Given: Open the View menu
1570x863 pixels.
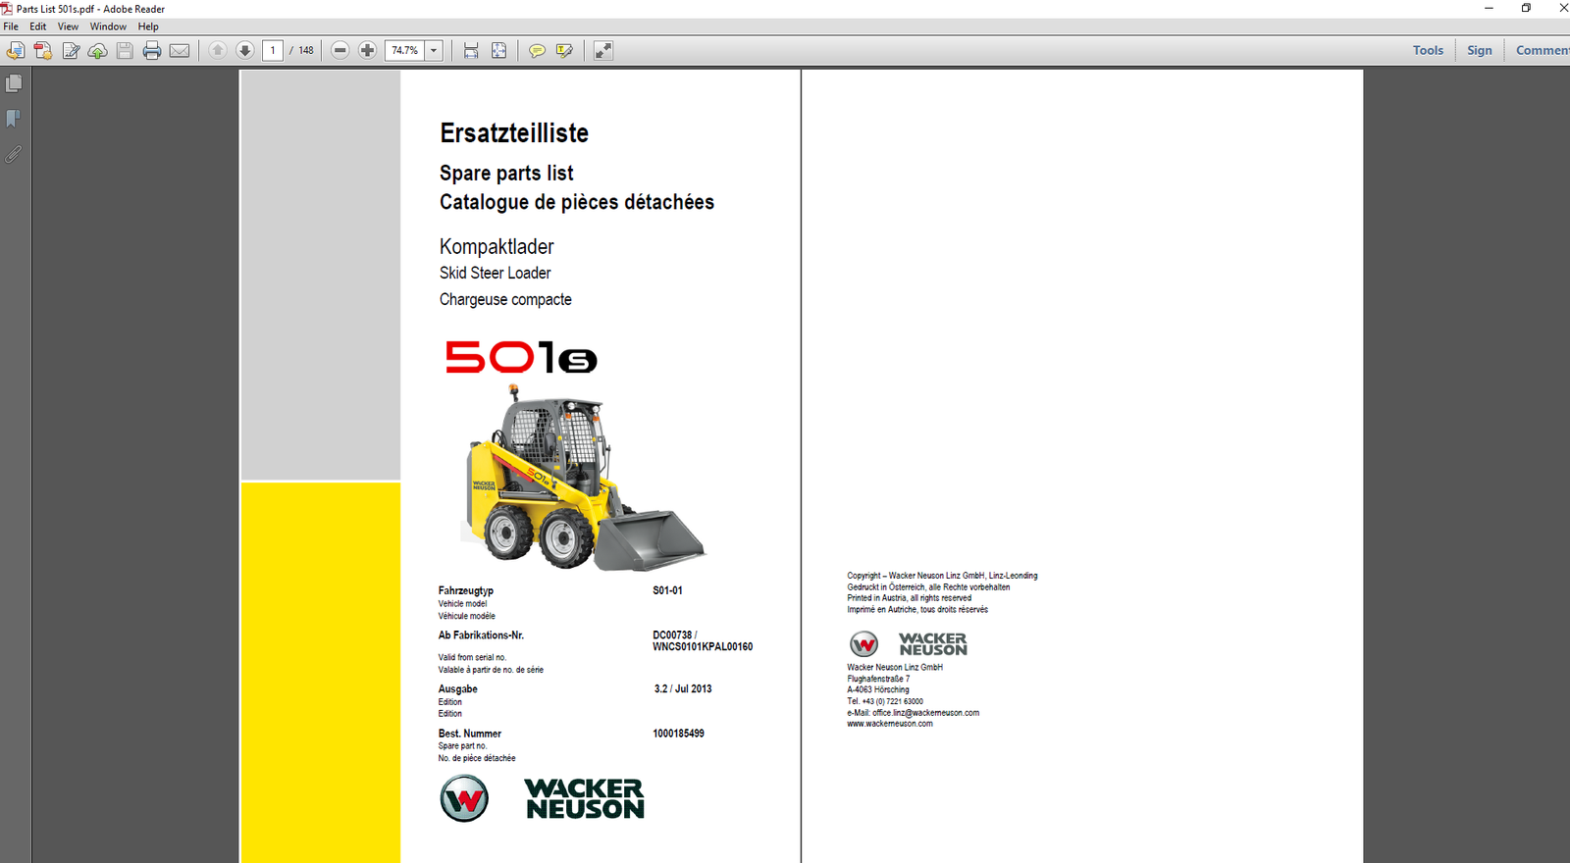Looking at the screenshot, I should (x=68, y=26).
